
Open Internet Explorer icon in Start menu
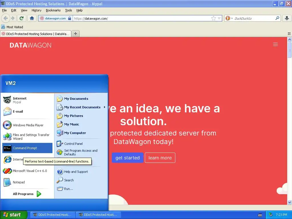(7, 159)
